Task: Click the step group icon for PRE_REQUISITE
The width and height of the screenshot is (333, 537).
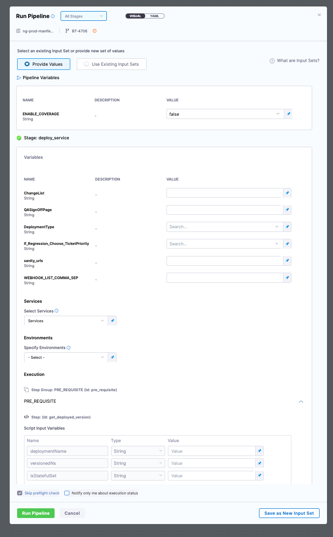Action: (x=26, y=389)
